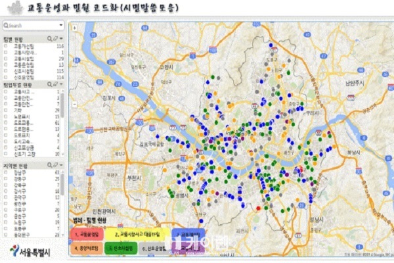Viewport: 394px width, 263px height.
Task: Click the 하남시 label on map
Action: (354, 153)
